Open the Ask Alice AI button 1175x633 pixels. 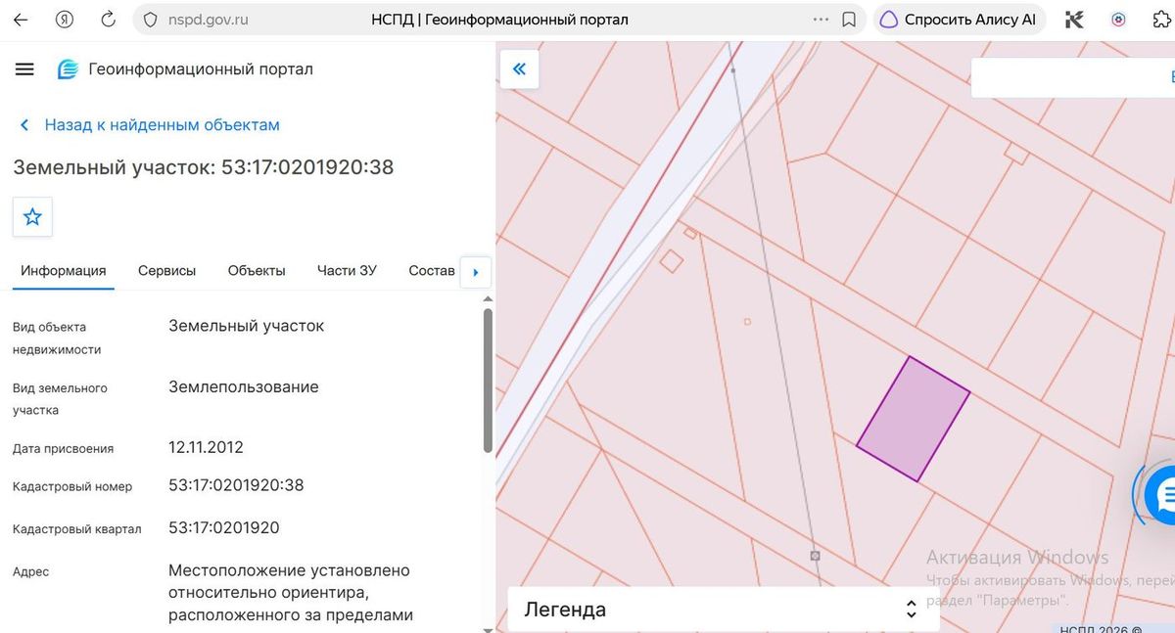pos(960,20)
